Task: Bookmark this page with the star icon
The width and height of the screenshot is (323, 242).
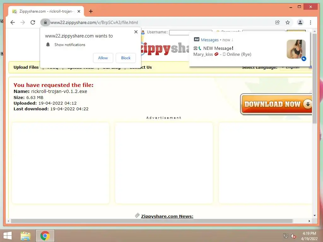Action: pos(288,22)
